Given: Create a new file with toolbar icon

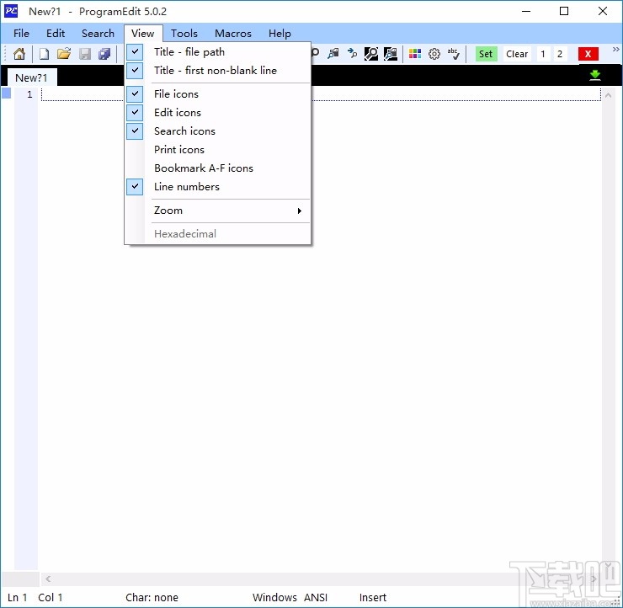Looking at the screenshot, I should [x=44, y=54].
